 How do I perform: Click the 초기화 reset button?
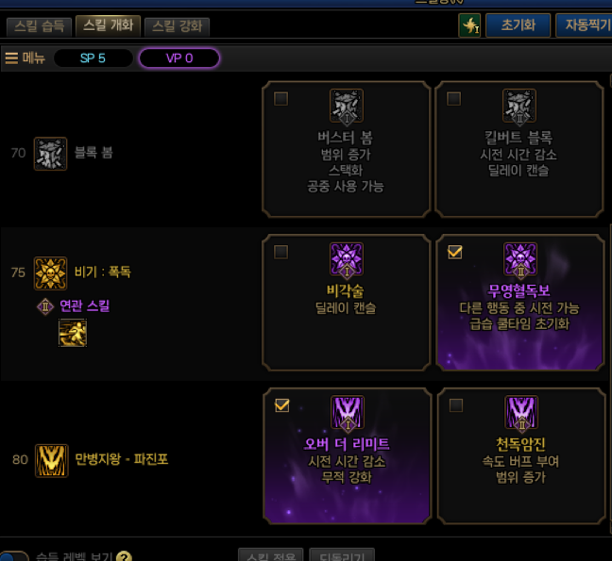pyautogui.click(x=518, y=25)
